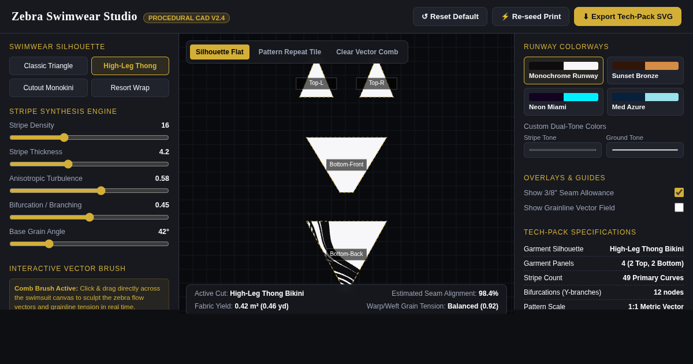
Task: Click Pattern Scale 1:1 Metric Vector value
Action: 656,307
